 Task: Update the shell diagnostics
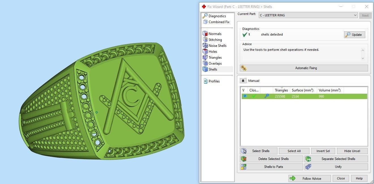click(x=354, y=35)
